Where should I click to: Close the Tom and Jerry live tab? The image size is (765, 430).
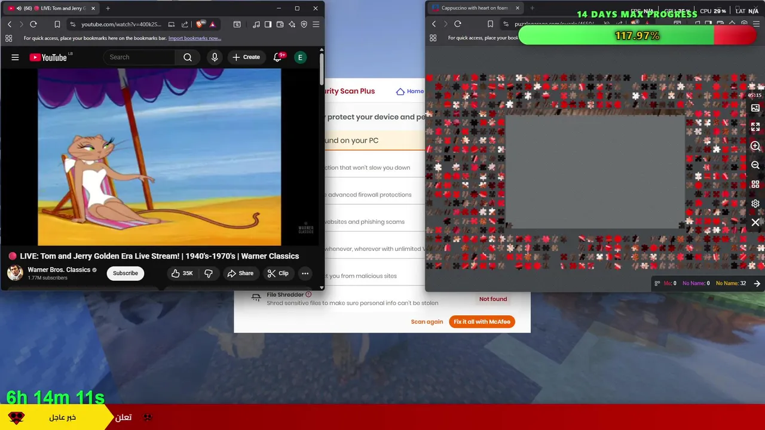pyautogui.click(x=93, y=8)
